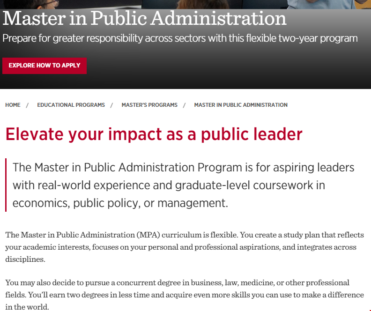Go to the Home breadcrumb link

pyautogui.click(x=13, y=105)
